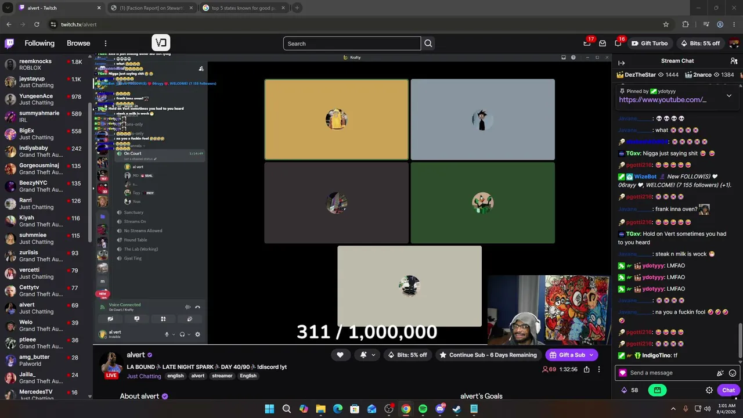Collapse the stream chat panel
The image size is (743, 418).
pos(621,63)
